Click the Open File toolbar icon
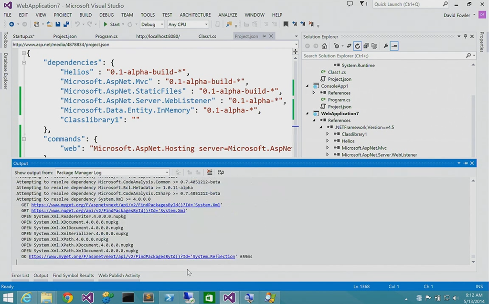Screen dimensions: 489x304 49,24
